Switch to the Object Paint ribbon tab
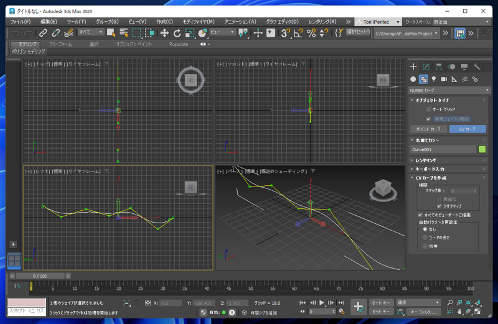This screenshot has height=324, width=498. tap(134, 44)
